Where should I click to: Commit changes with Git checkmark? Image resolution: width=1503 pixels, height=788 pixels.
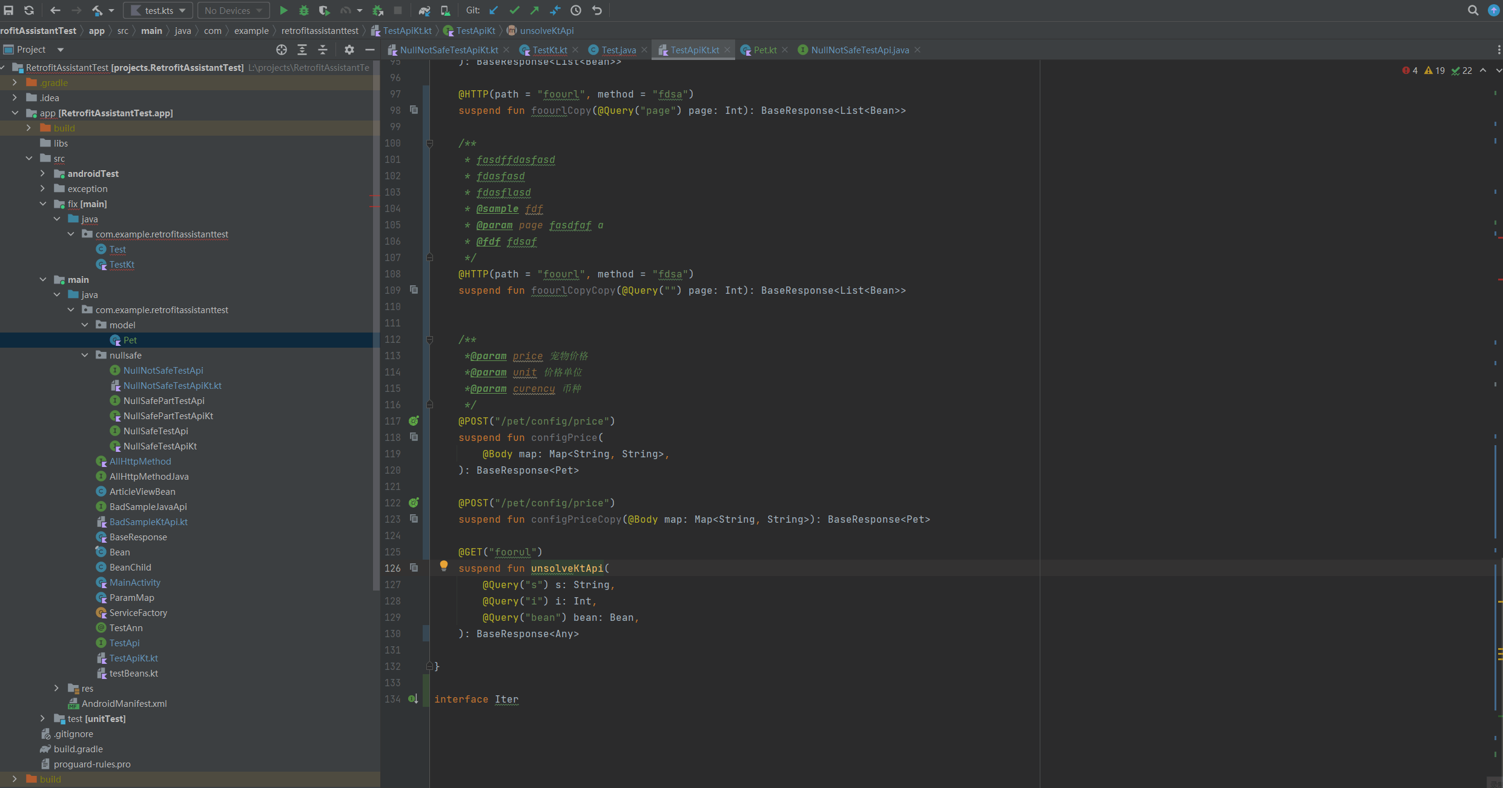coord(515,10)
